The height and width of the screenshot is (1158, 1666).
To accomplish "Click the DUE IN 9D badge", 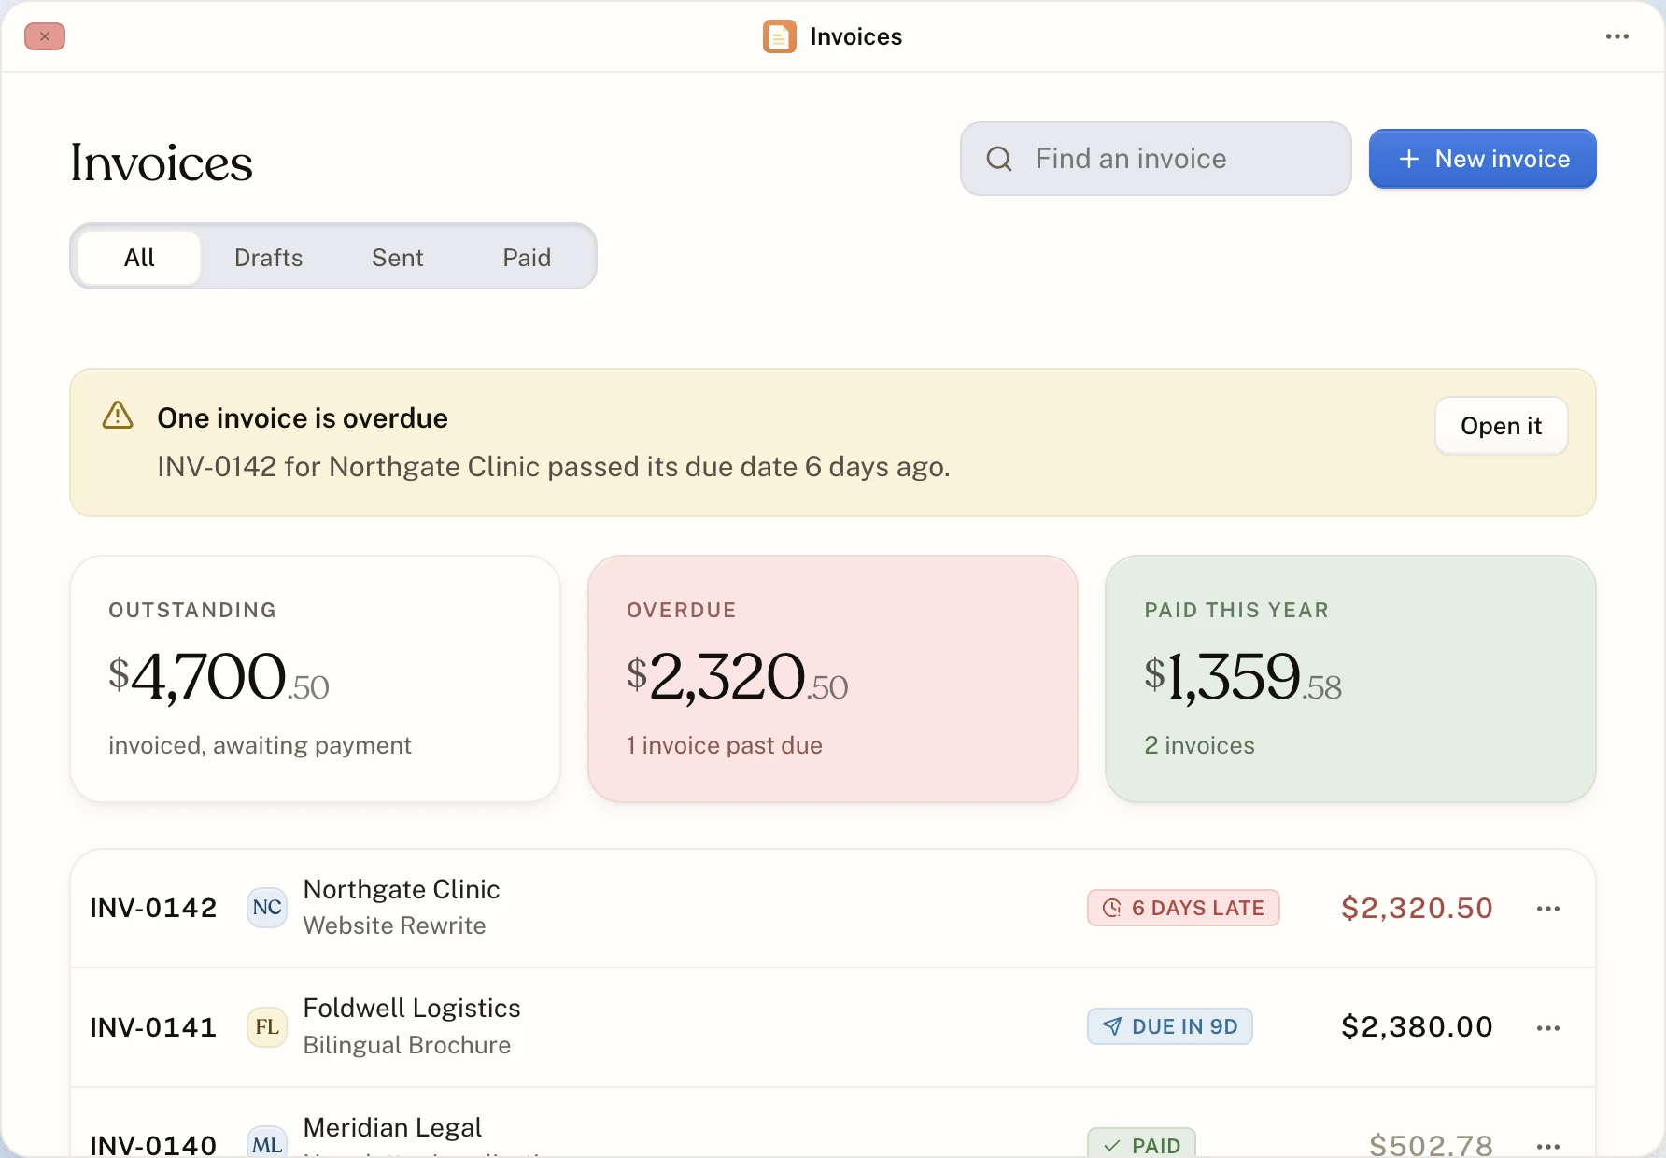I will (1170, 1027).
